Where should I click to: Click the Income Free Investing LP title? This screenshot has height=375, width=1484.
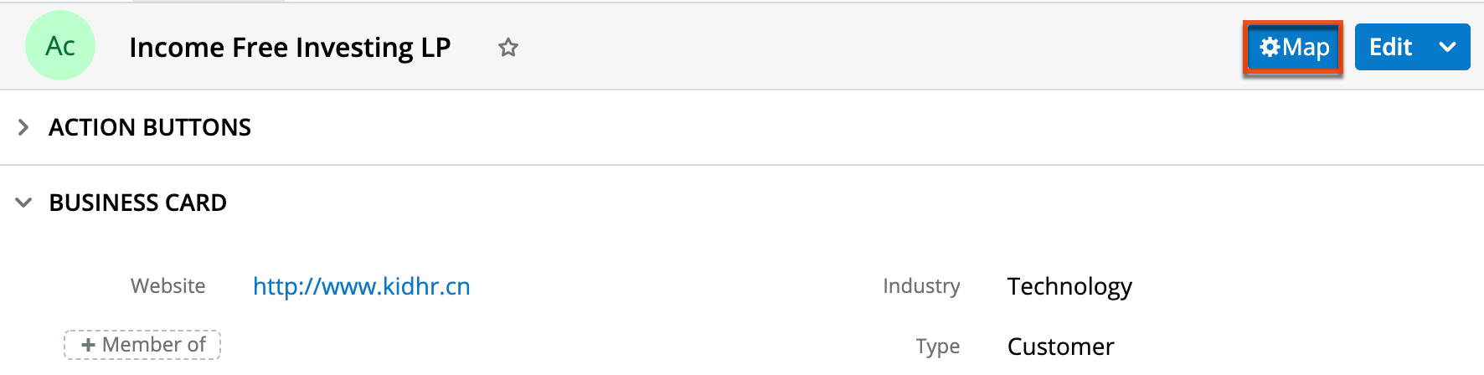tap(290, 48)
